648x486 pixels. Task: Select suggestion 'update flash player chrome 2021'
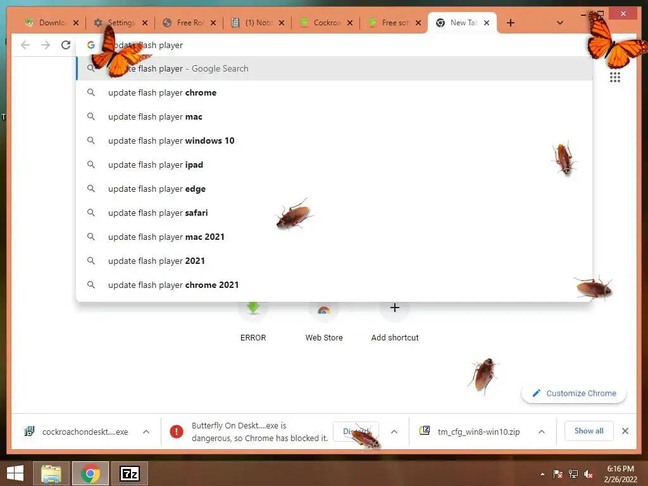coord(334,285)
